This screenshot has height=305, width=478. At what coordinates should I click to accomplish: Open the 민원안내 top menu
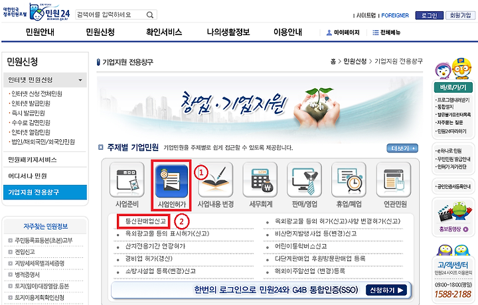click(40, 32)
